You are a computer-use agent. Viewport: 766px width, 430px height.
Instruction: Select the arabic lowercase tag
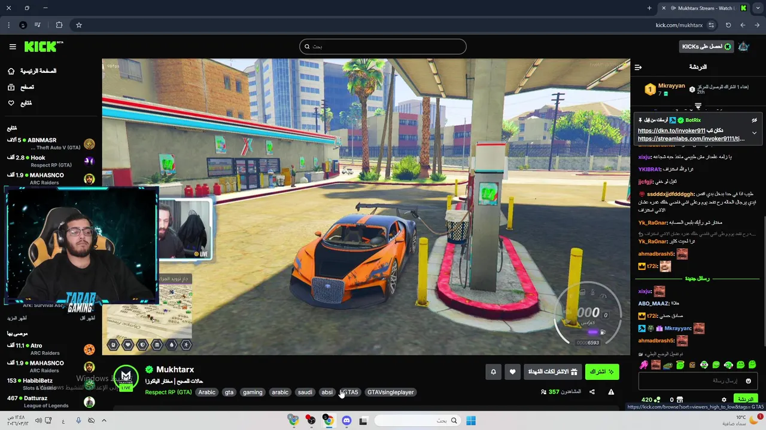[280, 392]
